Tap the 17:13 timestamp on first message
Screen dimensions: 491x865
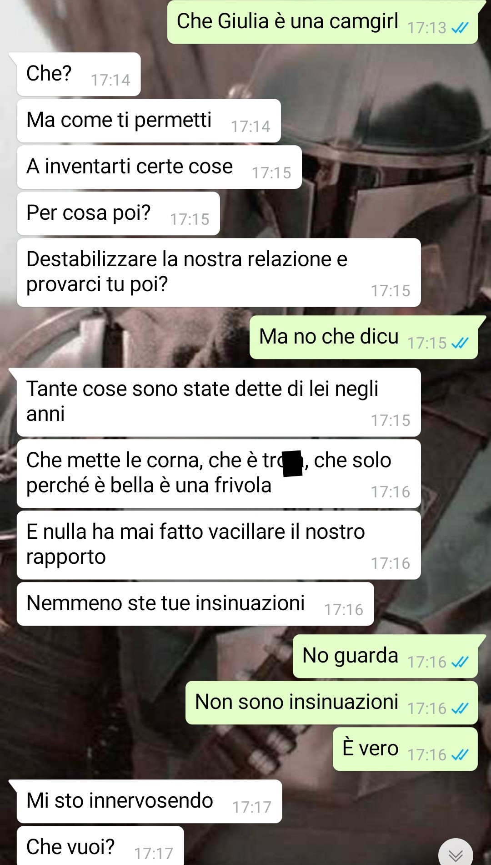427,28
